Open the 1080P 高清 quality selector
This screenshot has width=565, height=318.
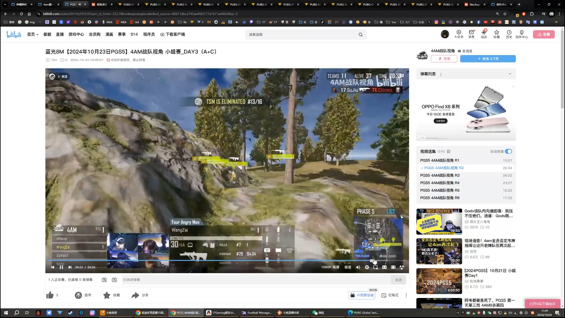tap(330, 267)
